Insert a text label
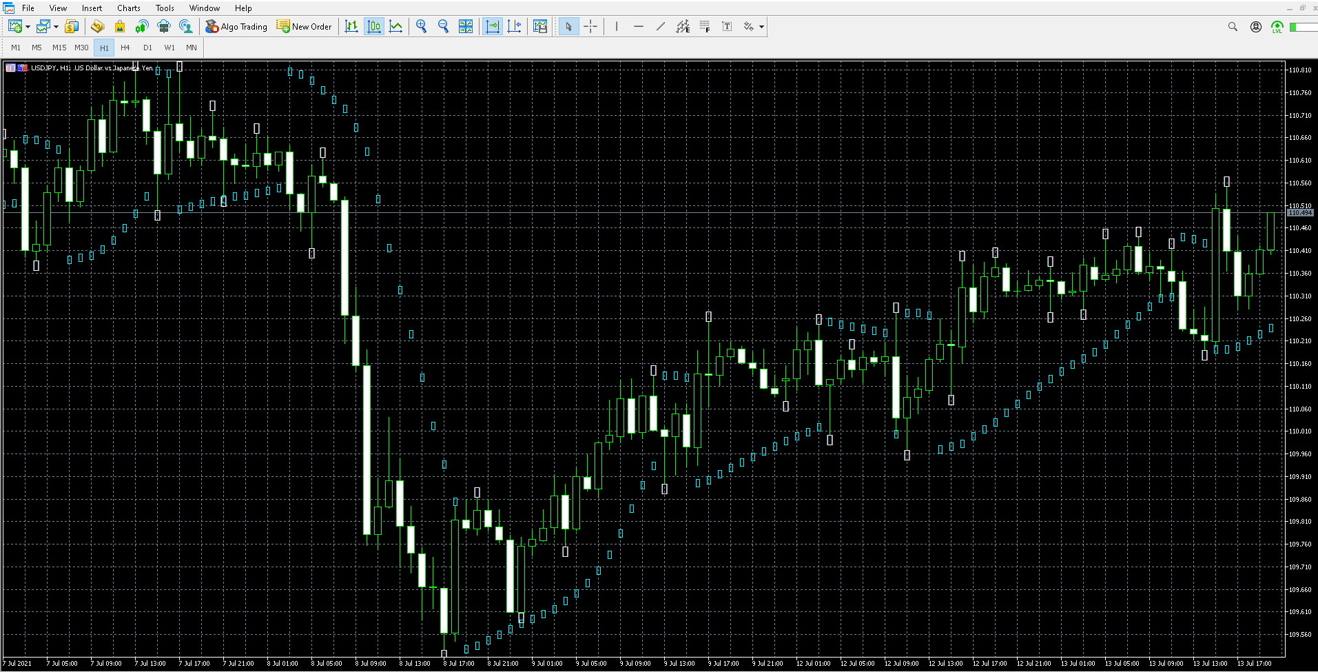Image resolution: width=1318 pixels, height=672 pixels. pyautogui.click(x=727, y=26)
